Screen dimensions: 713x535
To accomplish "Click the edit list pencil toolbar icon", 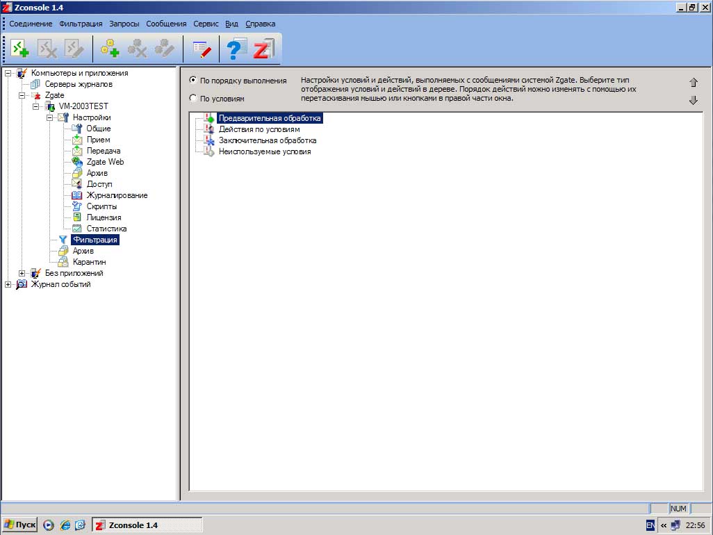I will pos(202,49).
